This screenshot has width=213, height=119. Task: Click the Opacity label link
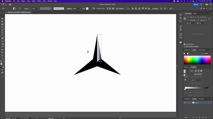[69, 9]
